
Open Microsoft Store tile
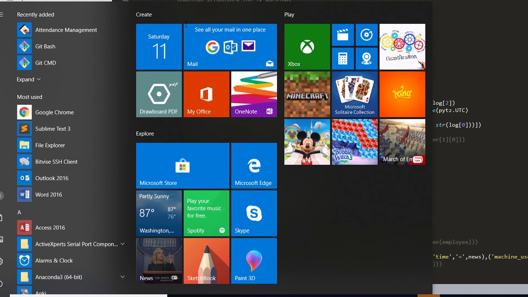click(x=183, y=166)
